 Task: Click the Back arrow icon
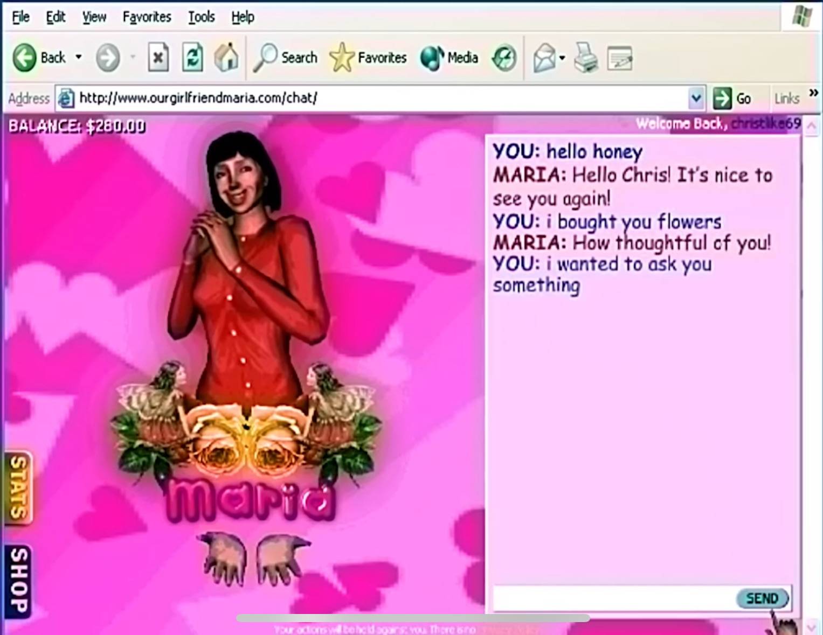24,58
